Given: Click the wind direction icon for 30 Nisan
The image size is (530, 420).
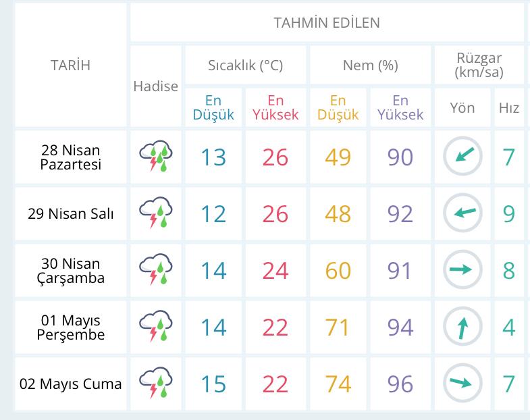Looking at the screenshot, I should tap(462, 271).
